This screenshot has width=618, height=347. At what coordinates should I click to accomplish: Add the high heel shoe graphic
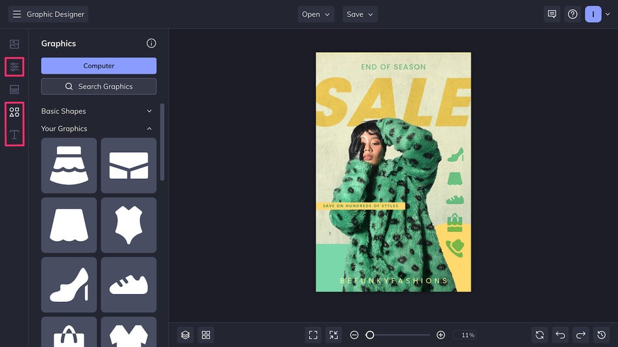[x=69, y=285]
